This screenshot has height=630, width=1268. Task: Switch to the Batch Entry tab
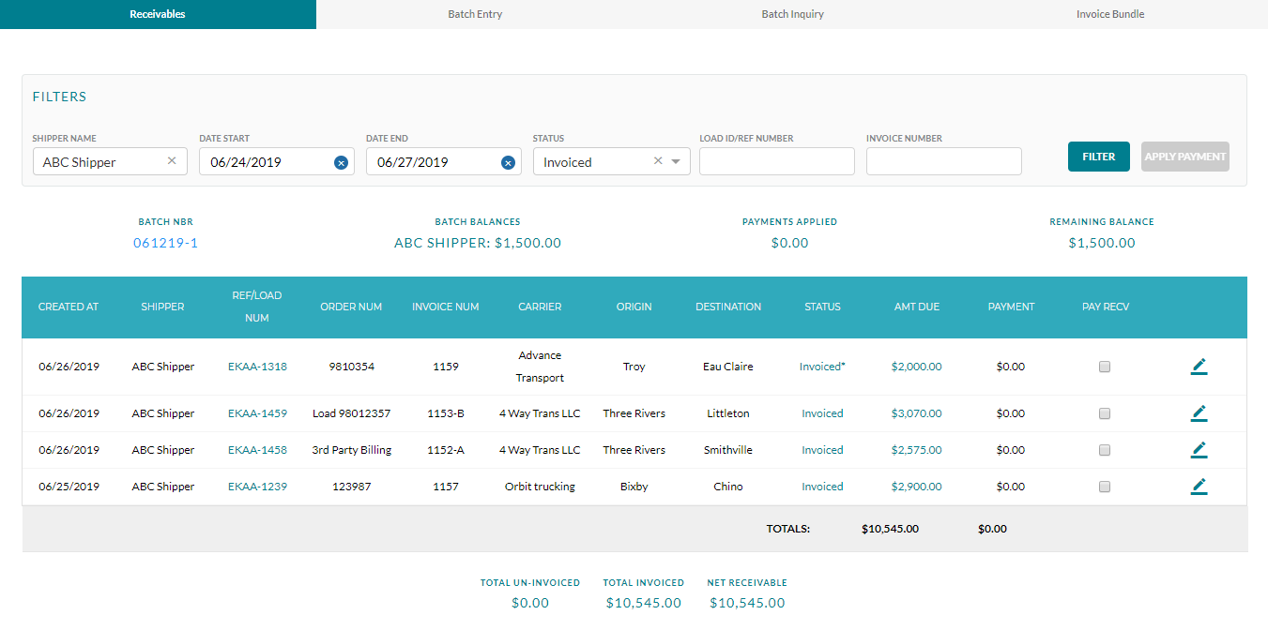pos(475,14)
